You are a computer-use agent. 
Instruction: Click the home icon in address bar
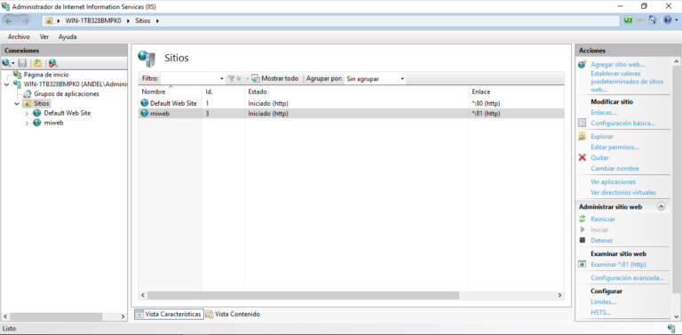(x=653, y=20)
